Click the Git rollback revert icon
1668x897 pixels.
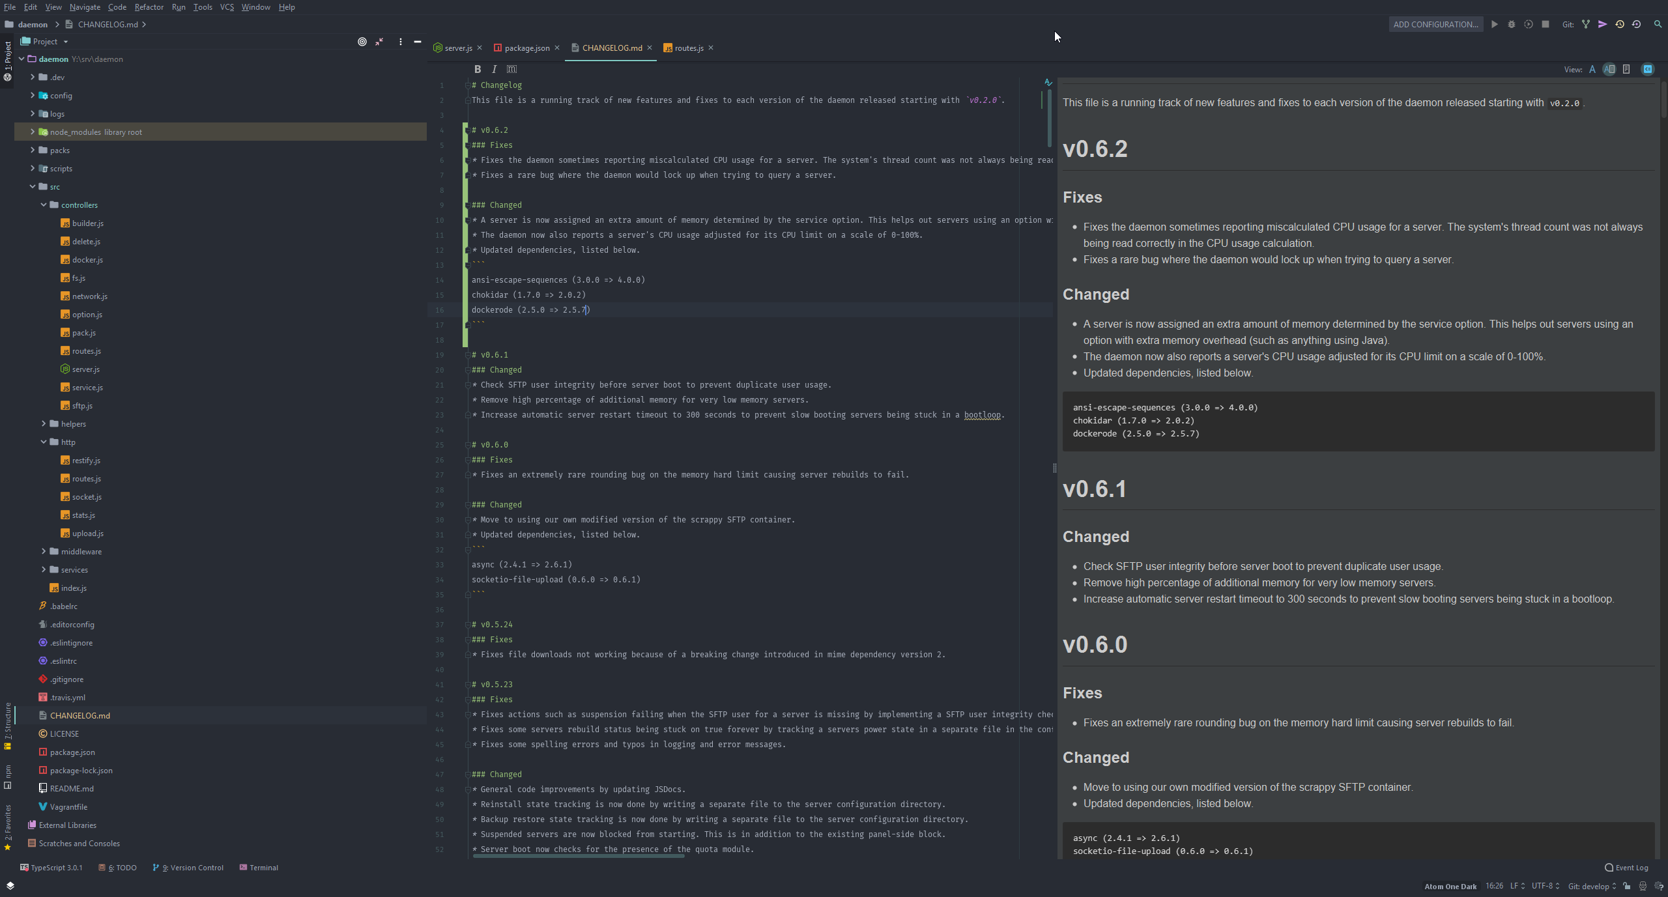click(x=1636, y=24)
